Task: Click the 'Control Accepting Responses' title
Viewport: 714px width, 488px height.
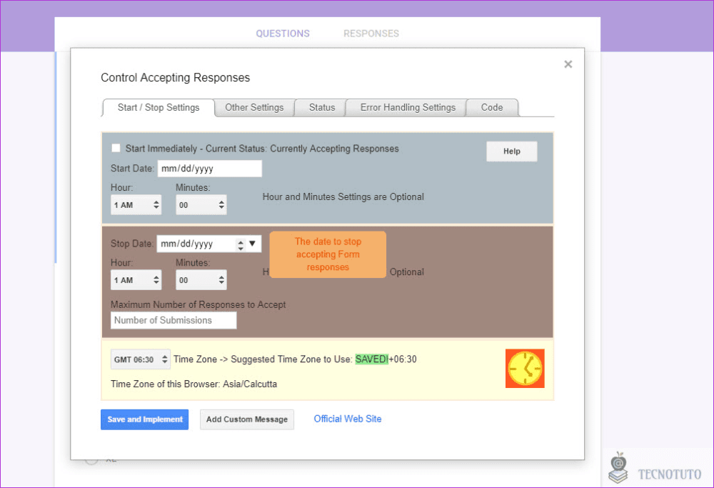Action: click(176, 77)
